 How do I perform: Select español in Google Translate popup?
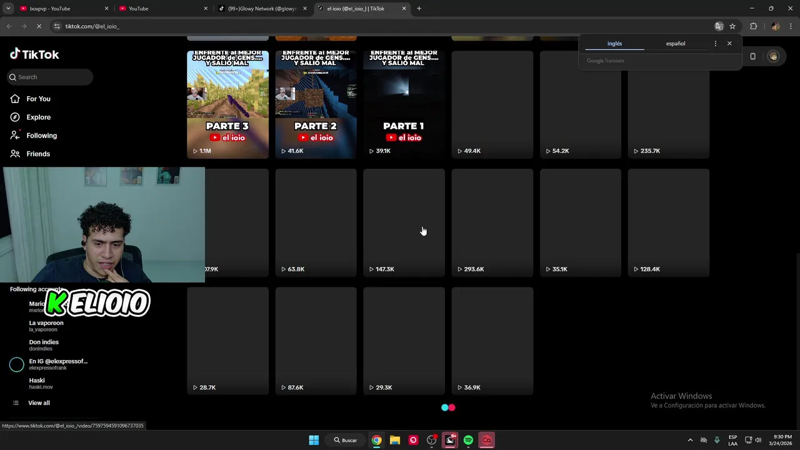pos(675,44)
